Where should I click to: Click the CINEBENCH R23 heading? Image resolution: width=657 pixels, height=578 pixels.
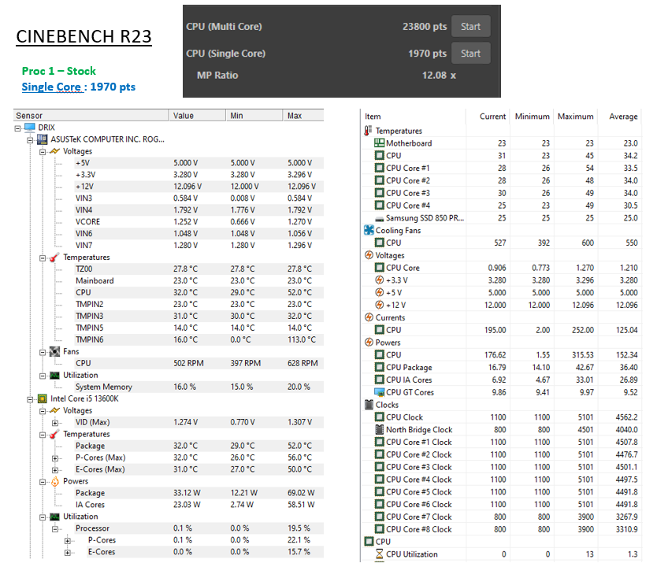pos(84,36)
